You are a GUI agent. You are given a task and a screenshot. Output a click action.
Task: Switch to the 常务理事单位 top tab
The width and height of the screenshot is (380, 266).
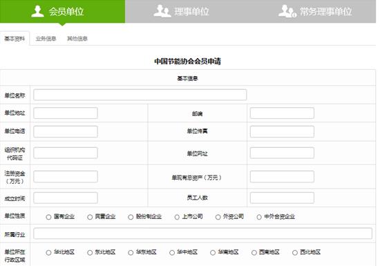313,11
